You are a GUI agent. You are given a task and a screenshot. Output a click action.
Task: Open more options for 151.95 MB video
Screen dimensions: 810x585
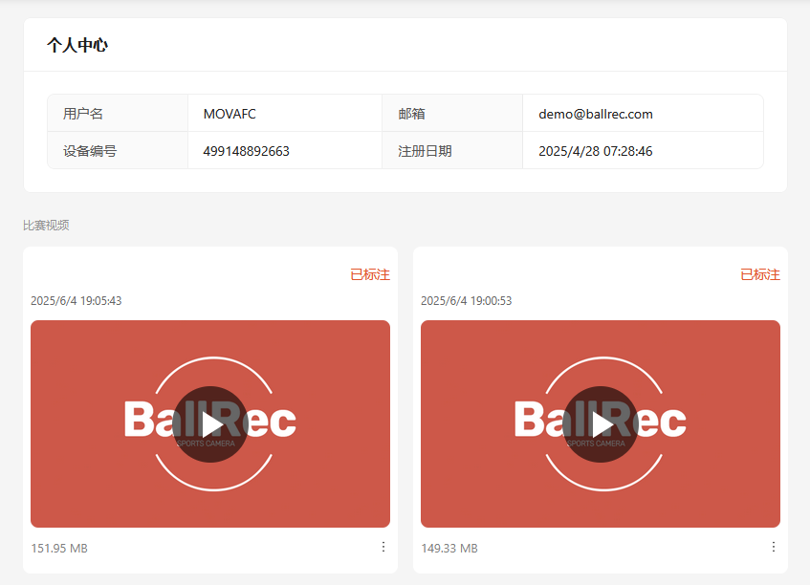click(x=383, y=547)
